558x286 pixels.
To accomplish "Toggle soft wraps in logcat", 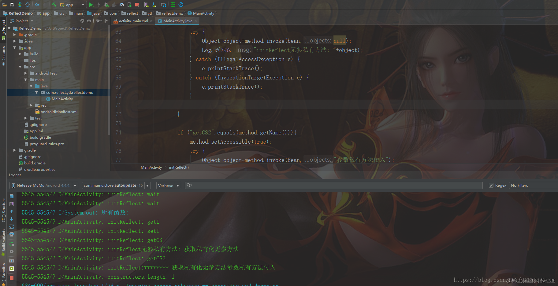I will [12, 227].
